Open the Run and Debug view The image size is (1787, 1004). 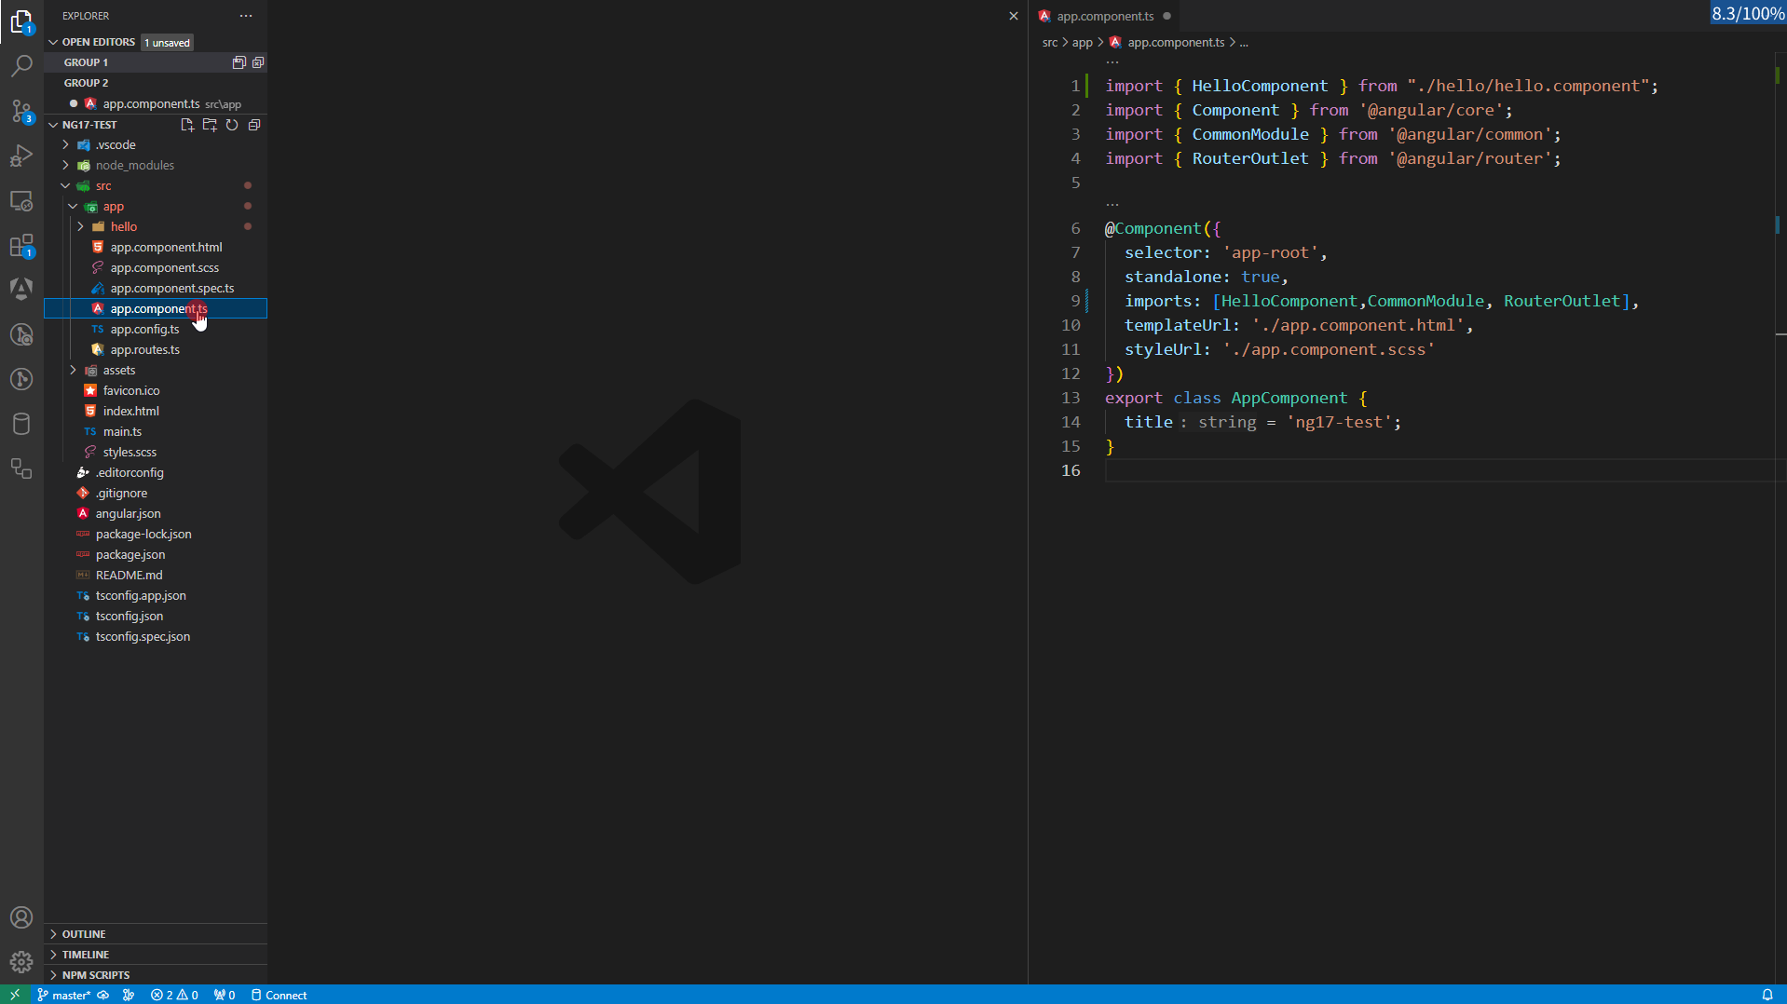click(x=21, y=156)
